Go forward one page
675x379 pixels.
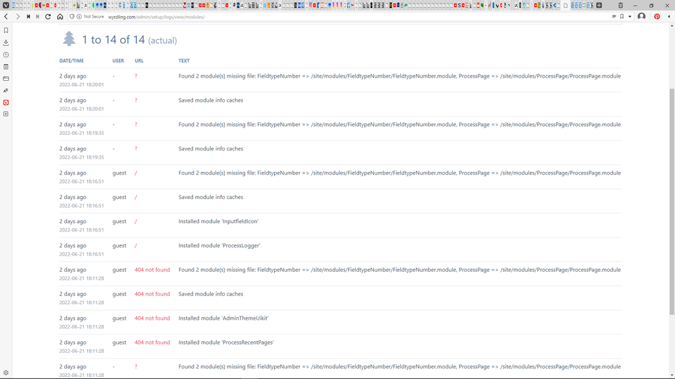click(x=18, y=17)
